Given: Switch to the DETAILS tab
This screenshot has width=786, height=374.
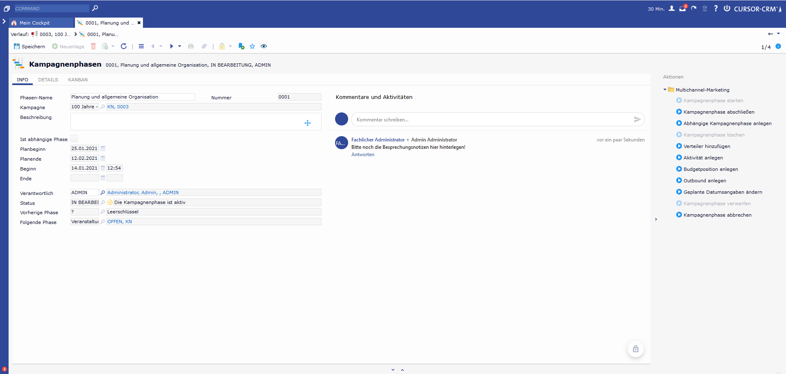Looking at the screenshot, I should coord(48,80).
